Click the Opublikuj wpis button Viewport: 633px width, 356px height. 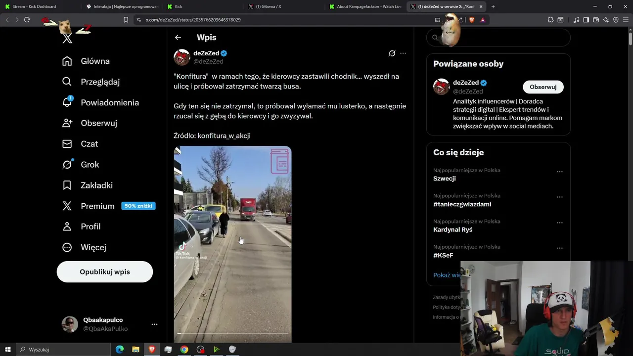(x=105, y=272)
